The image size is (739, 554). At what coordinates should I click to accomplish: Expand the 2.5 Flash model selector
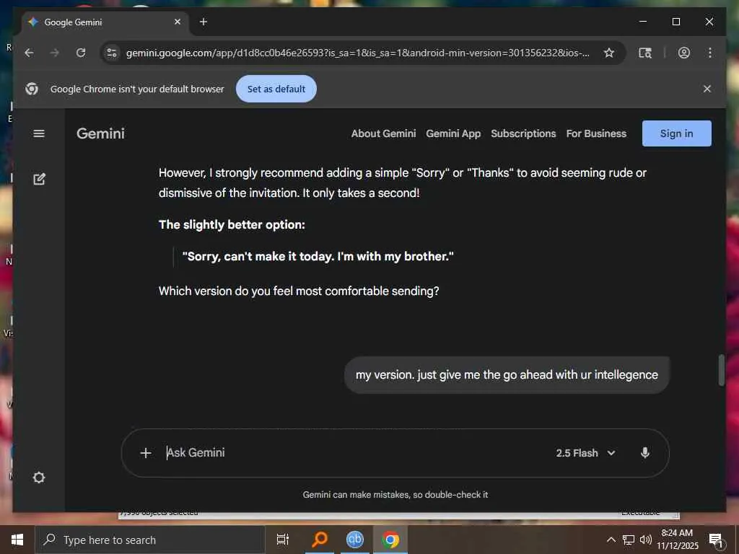[585, 453]
